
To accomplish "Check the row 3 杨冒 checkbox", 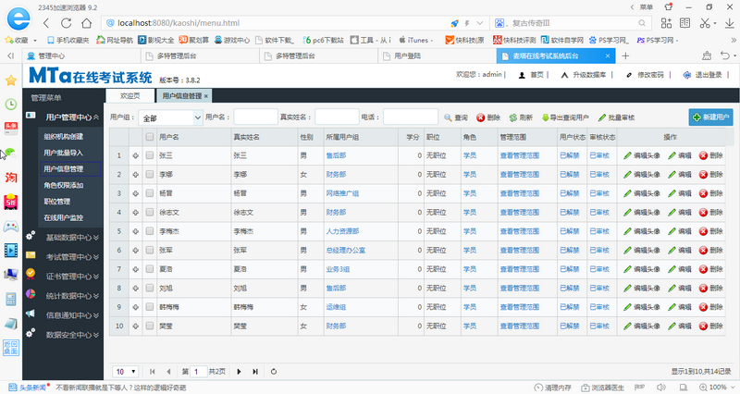I will [x=150, y=193].
